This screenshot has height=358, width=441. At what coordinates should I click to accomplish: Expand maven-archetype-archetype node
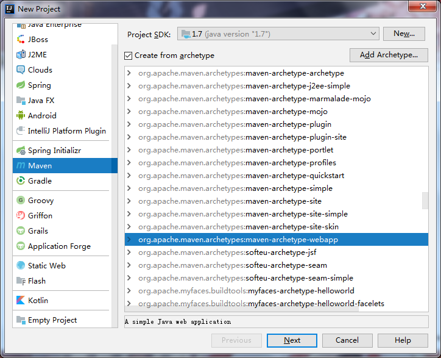[129, 73]
